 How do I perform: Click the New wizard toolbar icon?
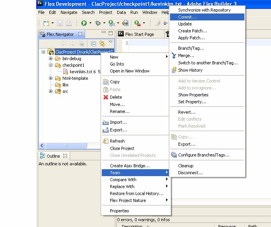pyautogui.click(x=46, y=23)
